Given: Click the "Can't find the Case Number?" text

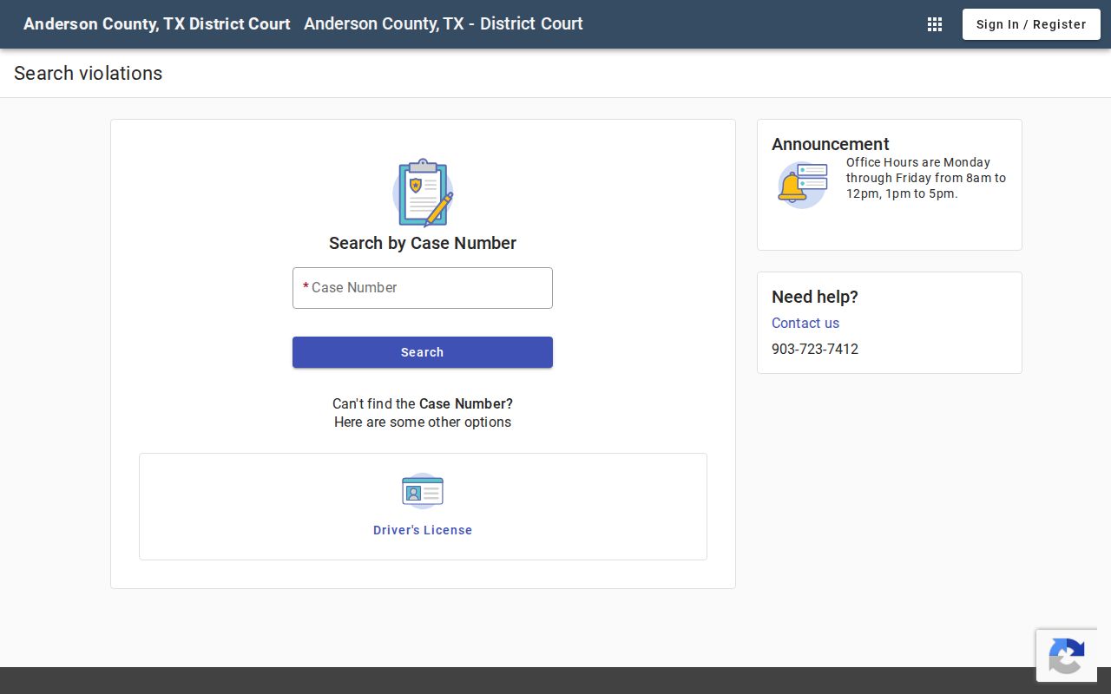Looking at the screenshot, I should click(x=423, y=403).
